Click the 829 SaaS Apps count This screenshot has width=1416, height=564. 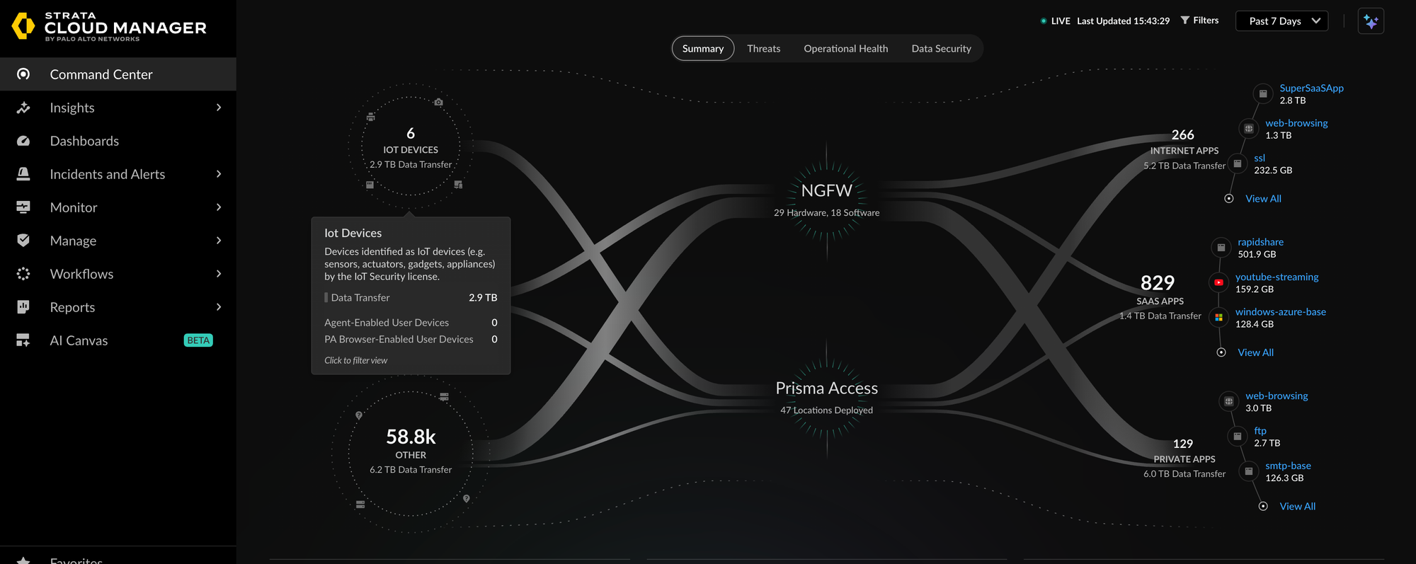[x=1158, y=283]
